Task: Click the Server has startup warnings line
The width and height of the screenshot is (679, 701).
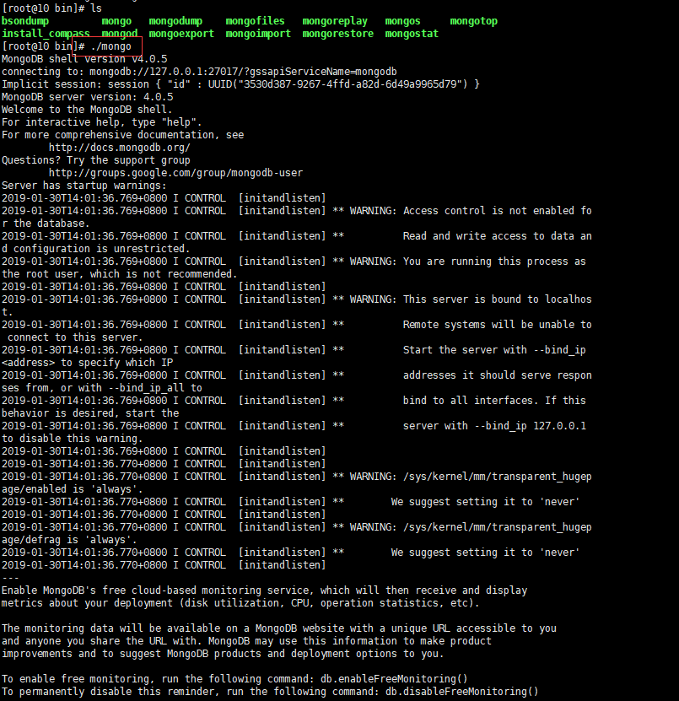Action: tap(84, 186)
